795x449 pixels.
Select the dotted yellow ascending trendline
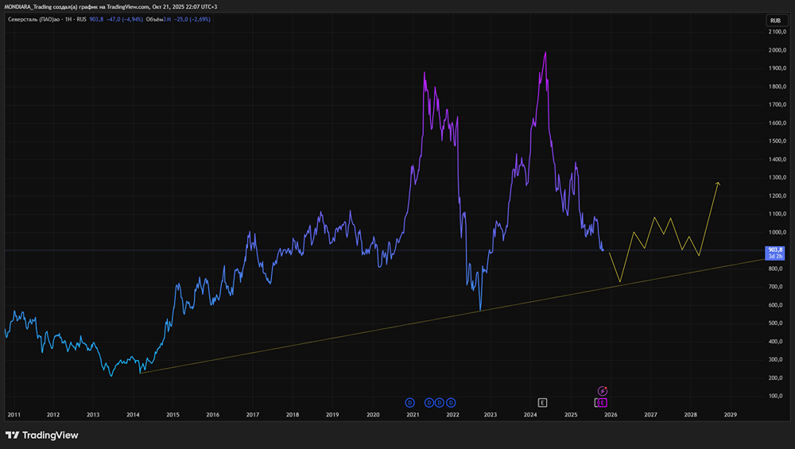(452, 315)
